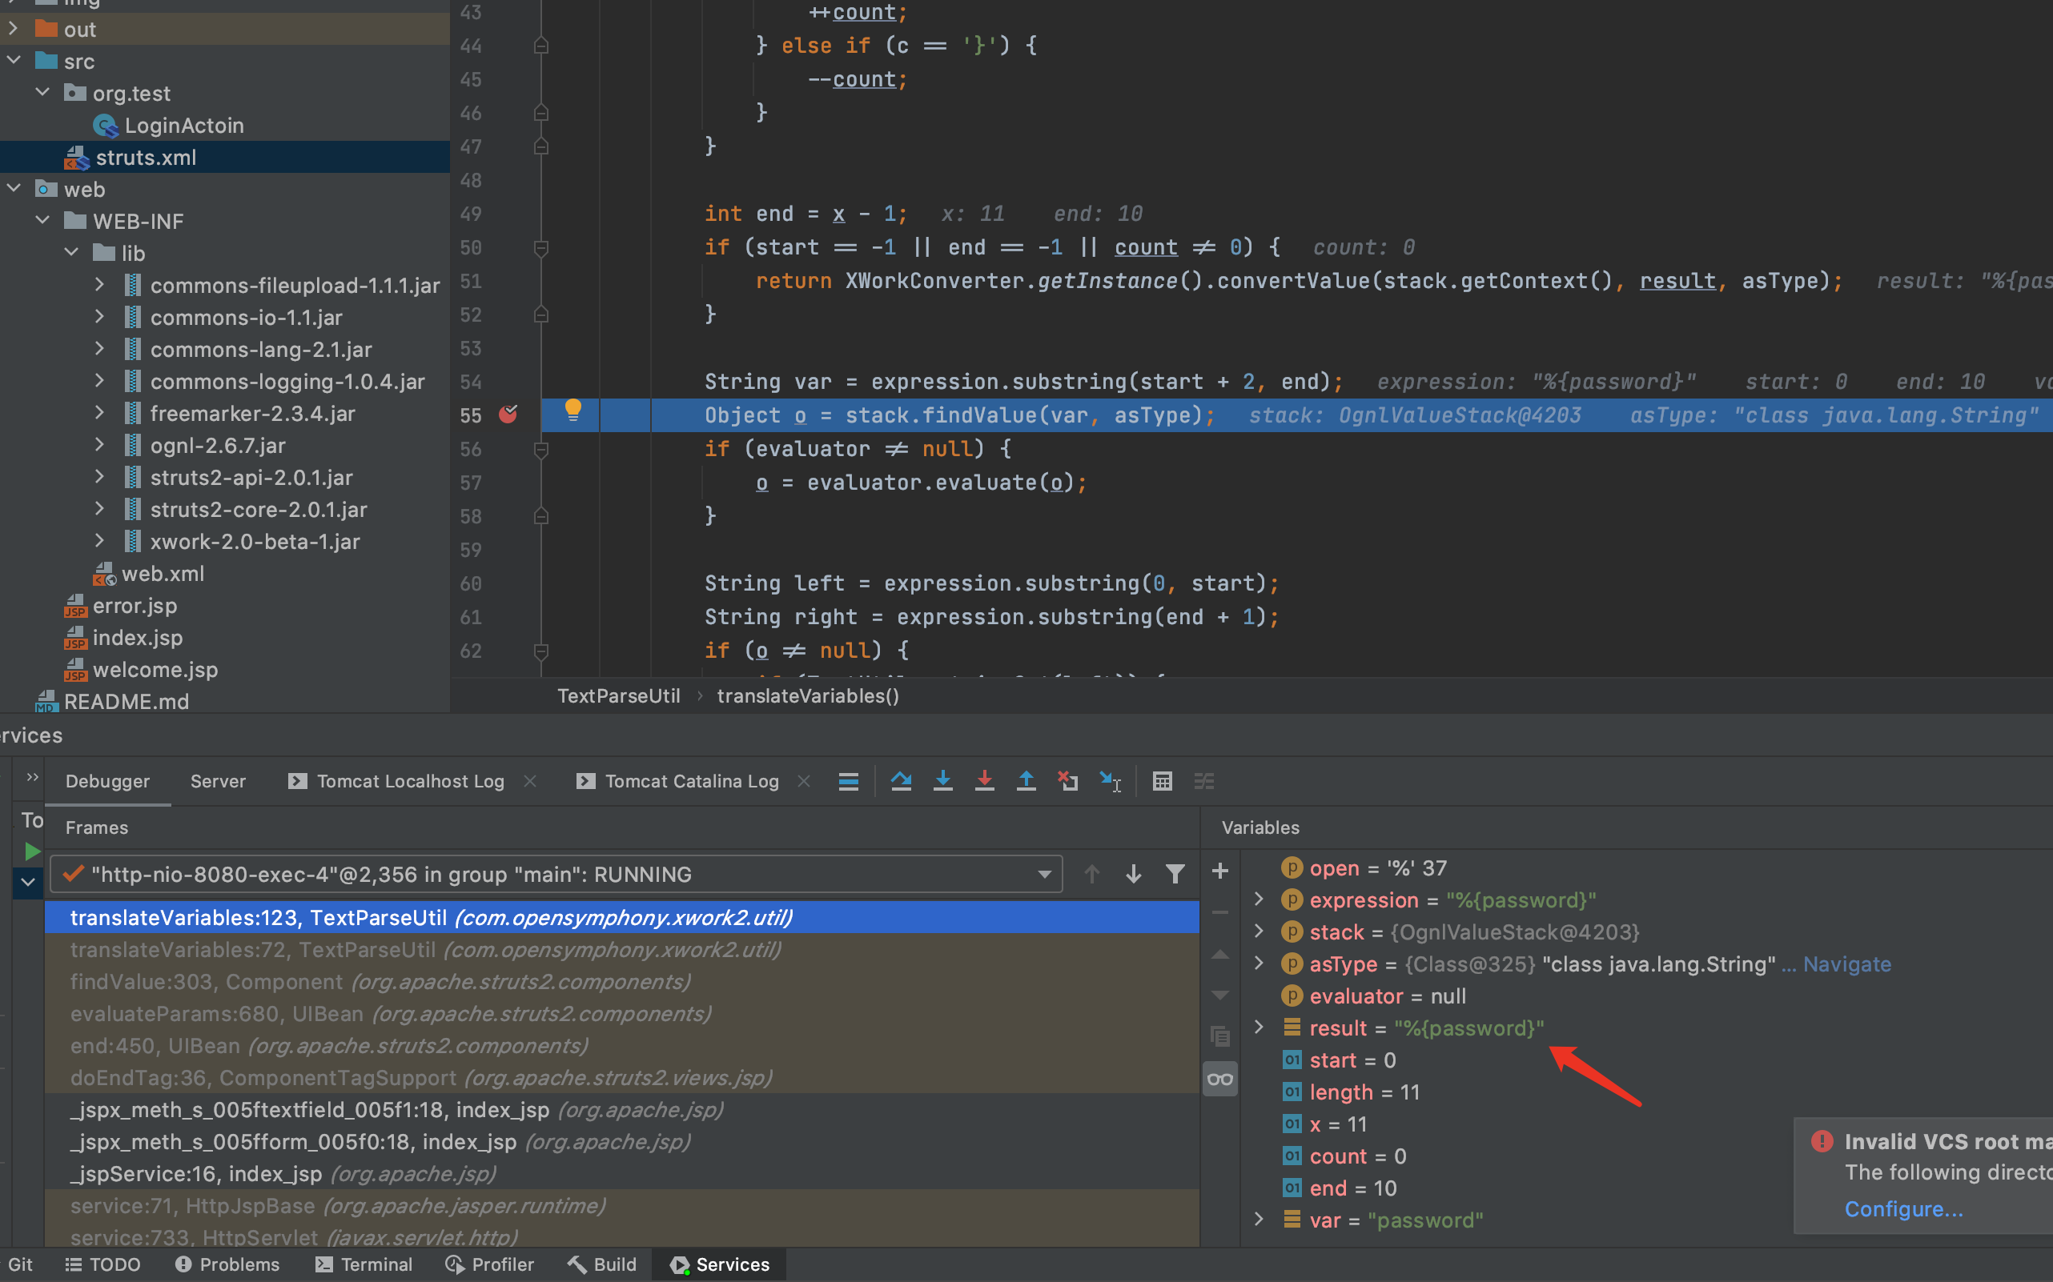Expand struts2-core-2.0.1.jar library
The height and width of the screenshot is (1282, 2053).
tap(100, 509)
